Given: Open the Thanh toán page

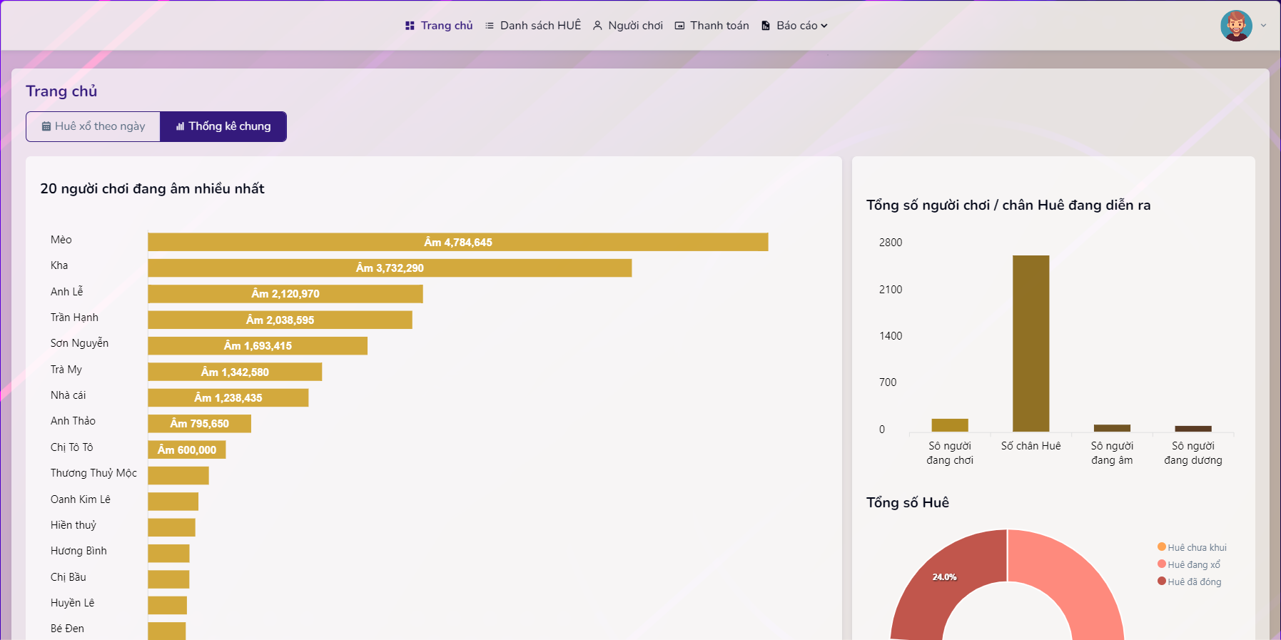Looking at the screenshot, I should (712, 26).
